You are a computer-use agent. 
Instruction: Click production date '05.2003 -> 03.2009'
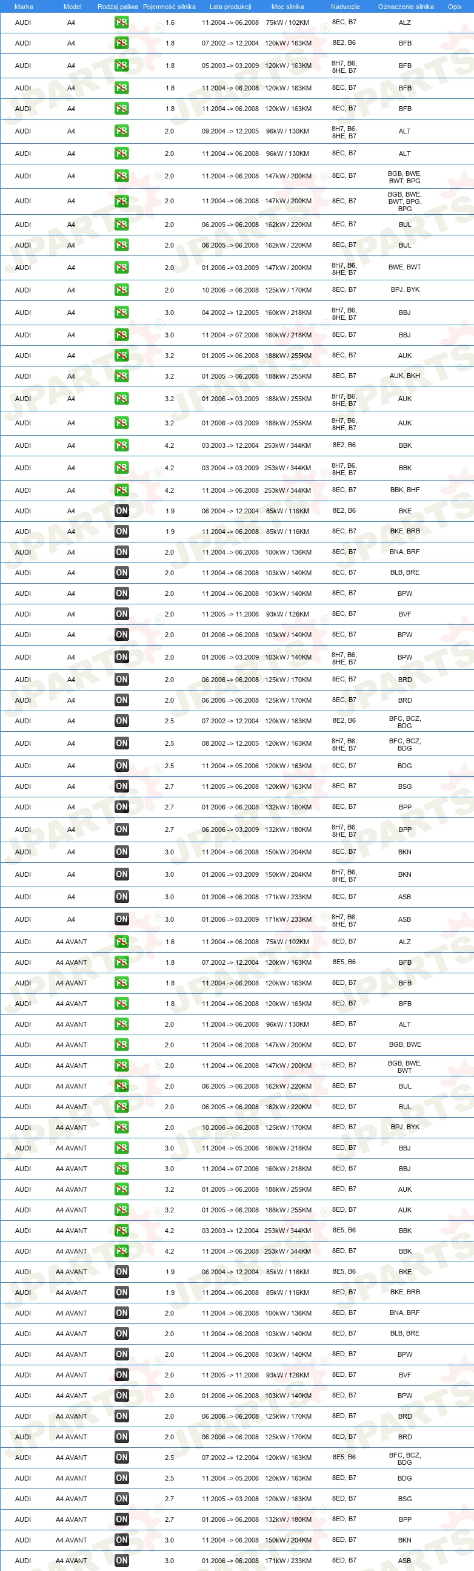click(230, 66)
